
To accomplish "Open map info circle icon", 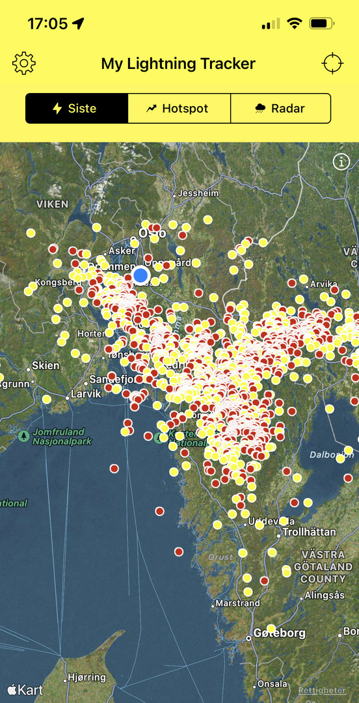I will [x=341, y=162].
